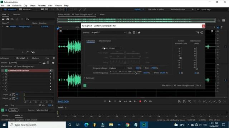Toggle auto-play speaker icon in Files panel

point(33,52)
